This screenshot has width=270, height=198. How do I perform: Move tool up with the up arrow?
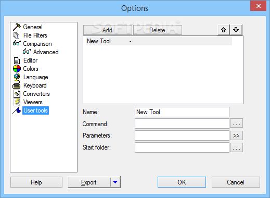point(223,30)
